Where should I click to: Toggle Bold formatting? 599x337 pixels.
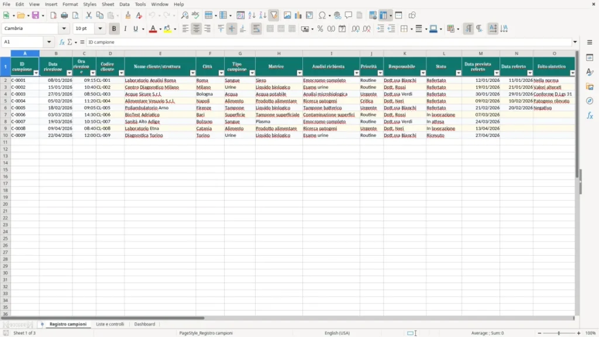[x=114, y=29]
